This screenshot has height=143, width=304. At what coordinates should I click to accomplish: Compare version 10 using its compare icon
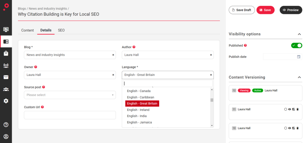[293, 128]
